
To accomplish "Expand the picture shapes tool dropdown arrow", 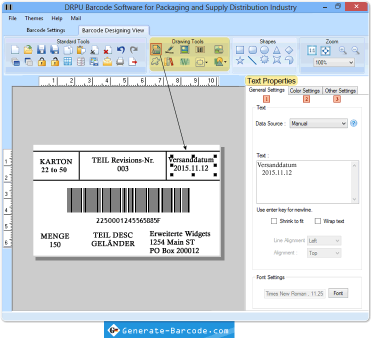I will [225, 62].
